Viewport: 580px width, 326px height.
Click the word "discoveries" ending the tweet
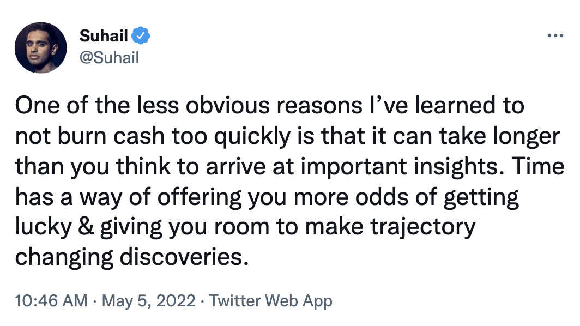point(184,257)
